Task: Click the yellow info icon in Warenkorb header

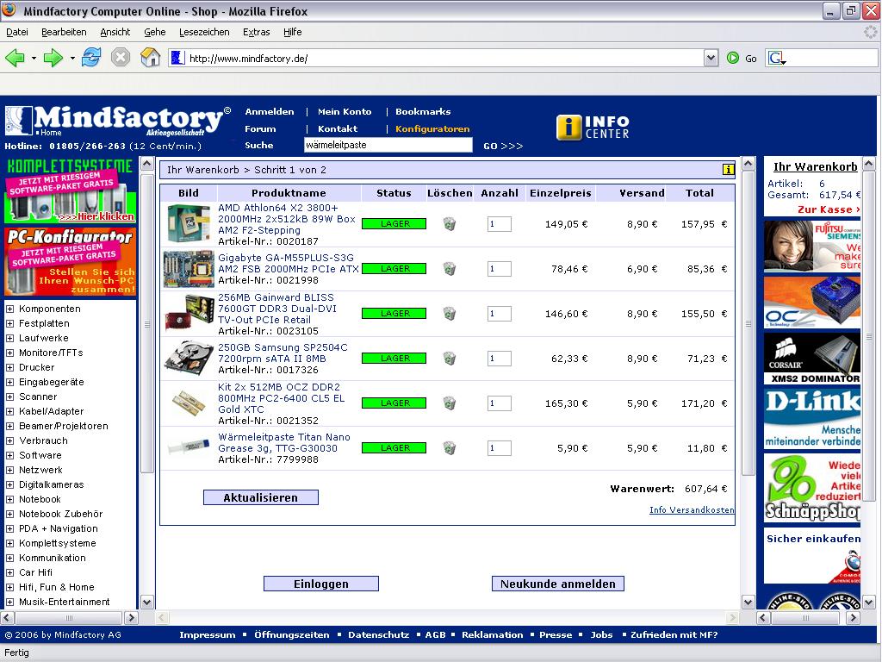Action: [x=729, y=170]
